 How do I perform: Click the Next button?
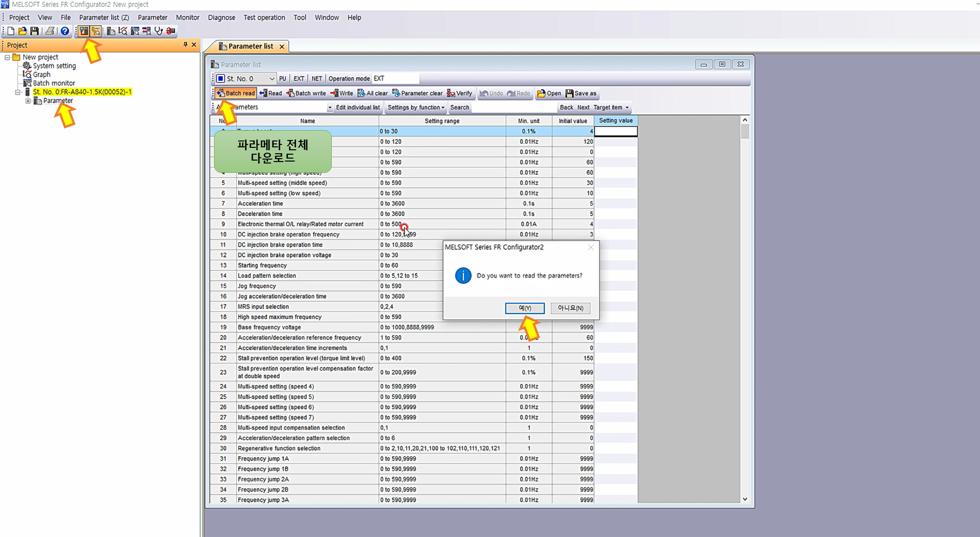tap(583, 108)
